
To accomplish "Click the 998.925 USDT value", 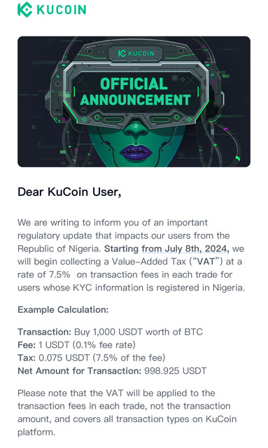I will 175,371.
